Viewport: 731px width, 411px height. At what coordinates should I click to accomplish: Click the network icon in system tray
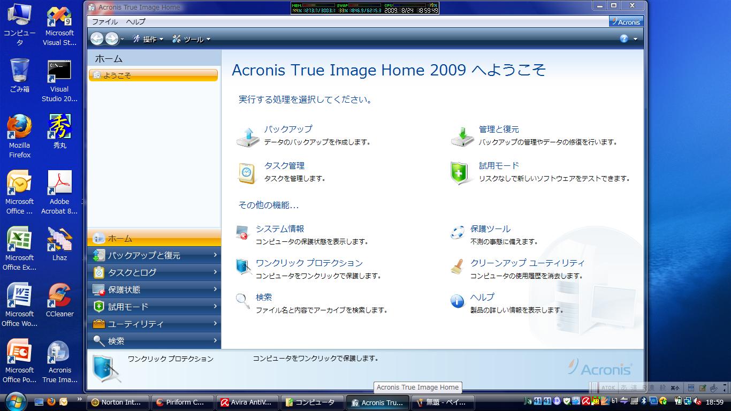[x=688, y=401]
